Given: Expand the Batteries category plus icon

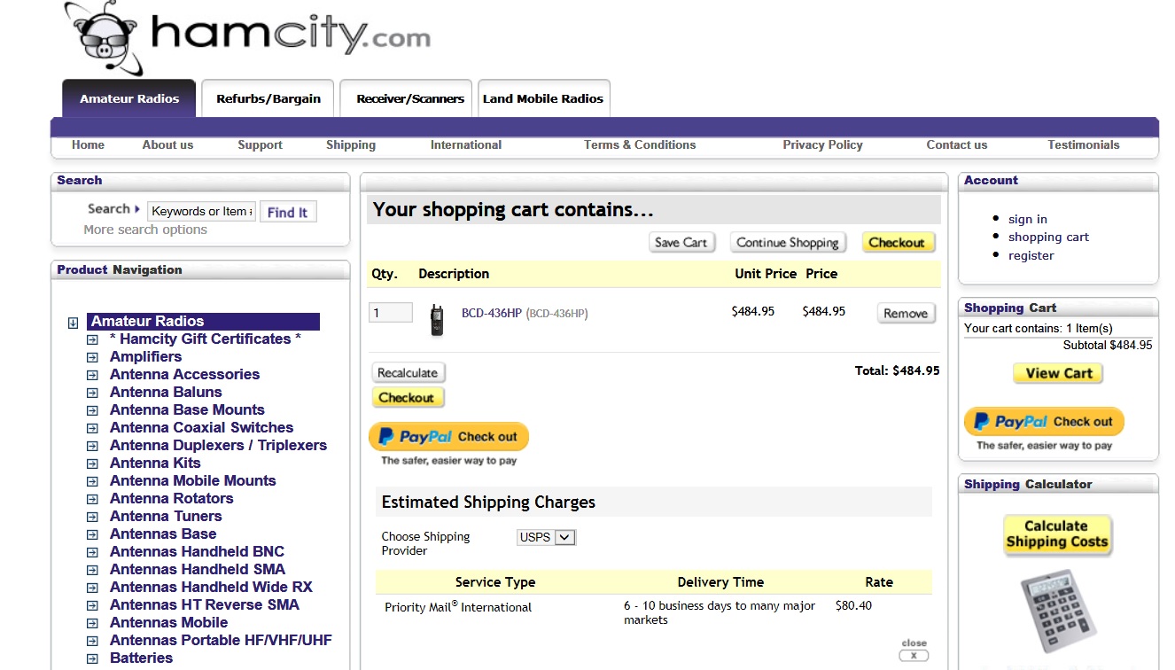Looking at the screenshot, I should coord(92,658).
